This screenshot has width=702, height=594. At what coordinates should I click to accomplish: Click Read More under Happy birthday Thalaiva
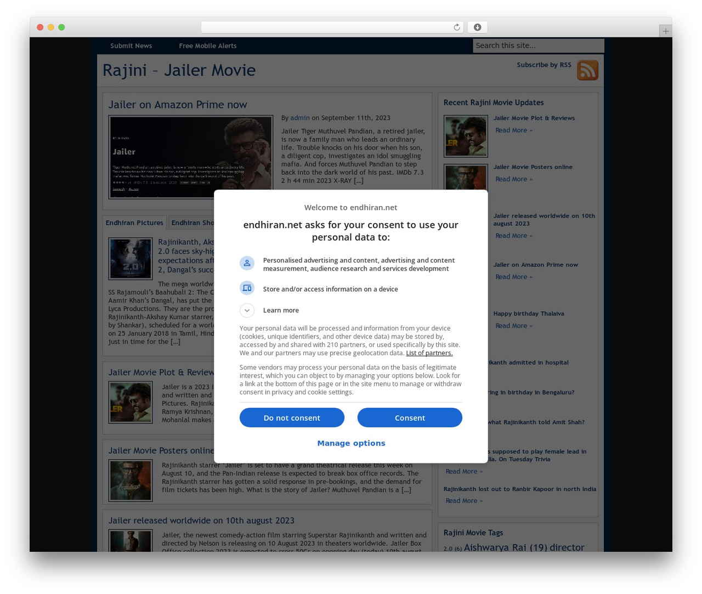point(514,326)
